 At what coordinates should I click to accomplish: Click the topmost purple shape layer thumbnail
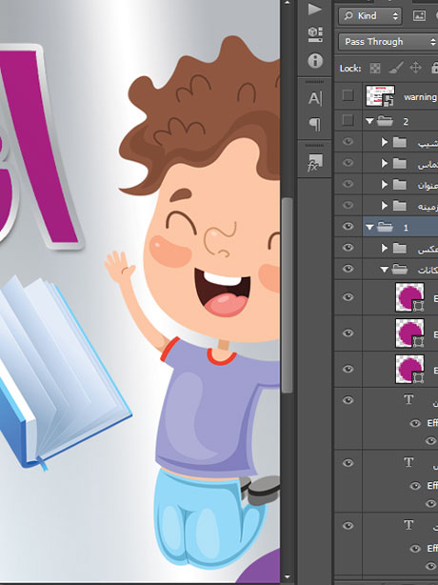tap(409, 297)
